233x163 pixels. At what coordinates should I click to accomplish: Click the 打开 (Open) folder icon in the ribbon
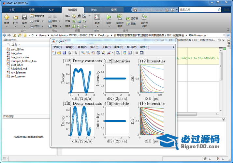pyautogui.click(x=15, y=17)
